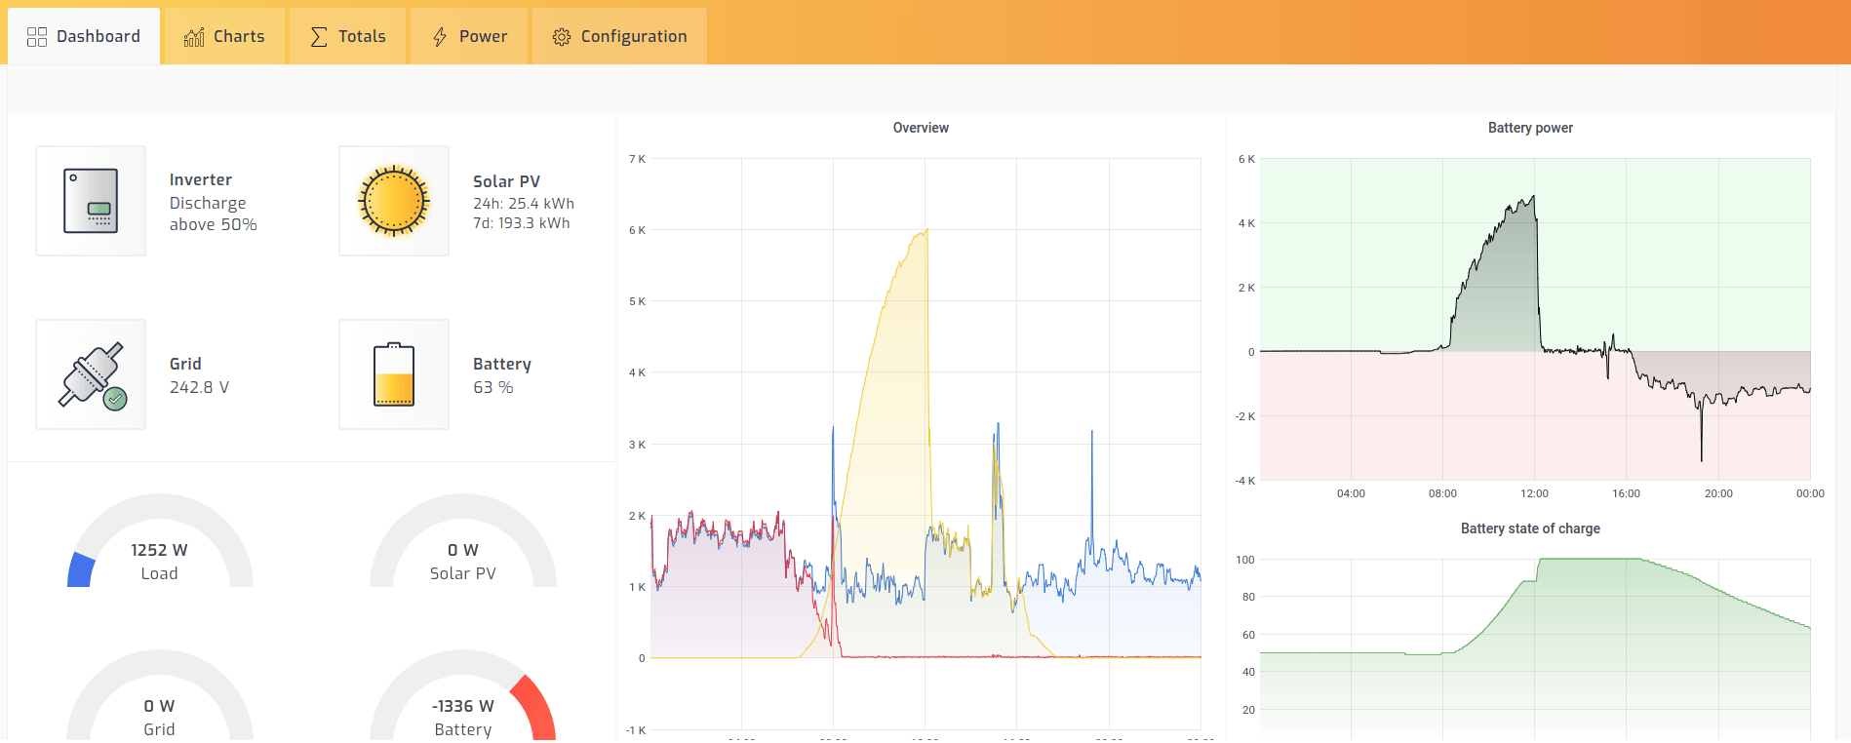Click the Battery level icon
The width and height of the screenshot is (1851, 743).
(394, 374)
